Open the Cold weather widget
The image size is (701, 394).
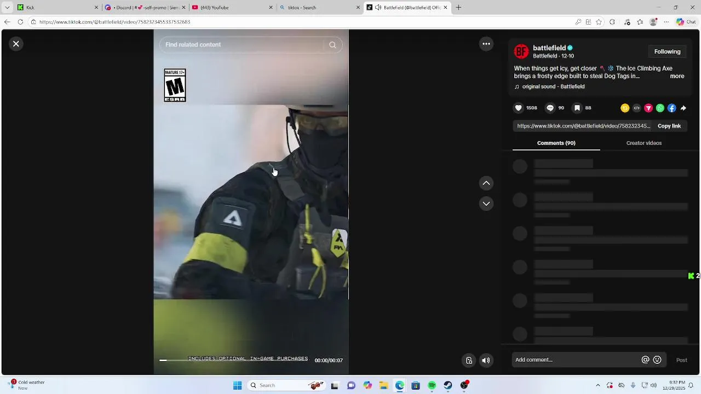(26, 385)
